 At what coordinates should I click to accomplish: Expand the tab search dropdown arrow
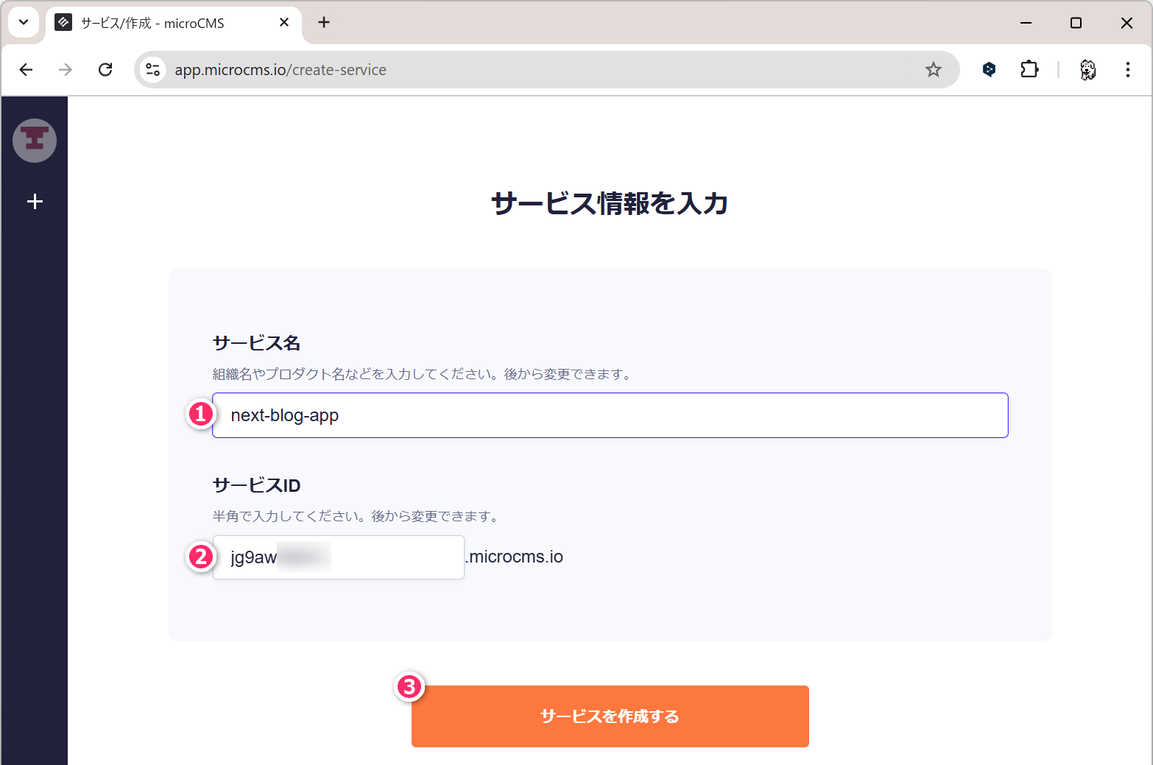(x=24, y=23)
